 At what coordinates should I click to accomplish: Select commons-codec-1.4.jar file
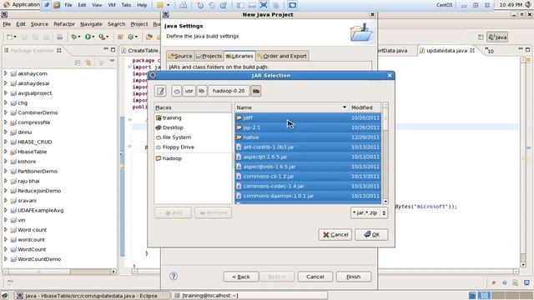click(x=308, y=186)
